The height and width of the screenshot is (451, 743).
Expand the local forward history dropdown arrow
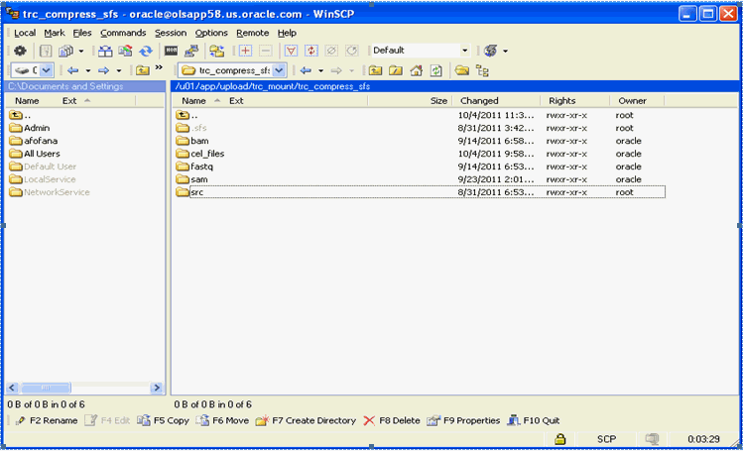(x=119, y=70)
